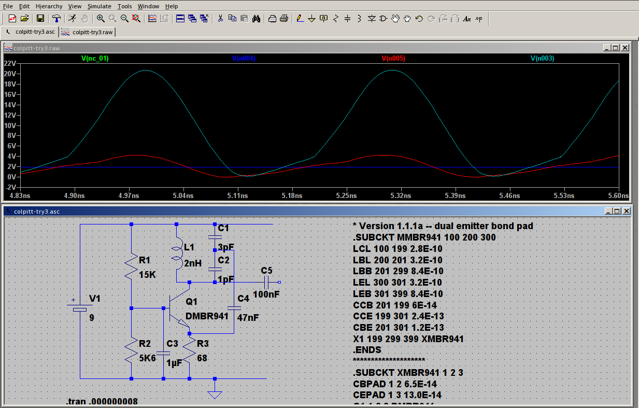
Task: Select the Capacitor component tool
Action: 347,19
